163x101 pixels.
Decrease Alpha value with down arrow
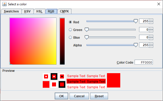coord(151,46)
